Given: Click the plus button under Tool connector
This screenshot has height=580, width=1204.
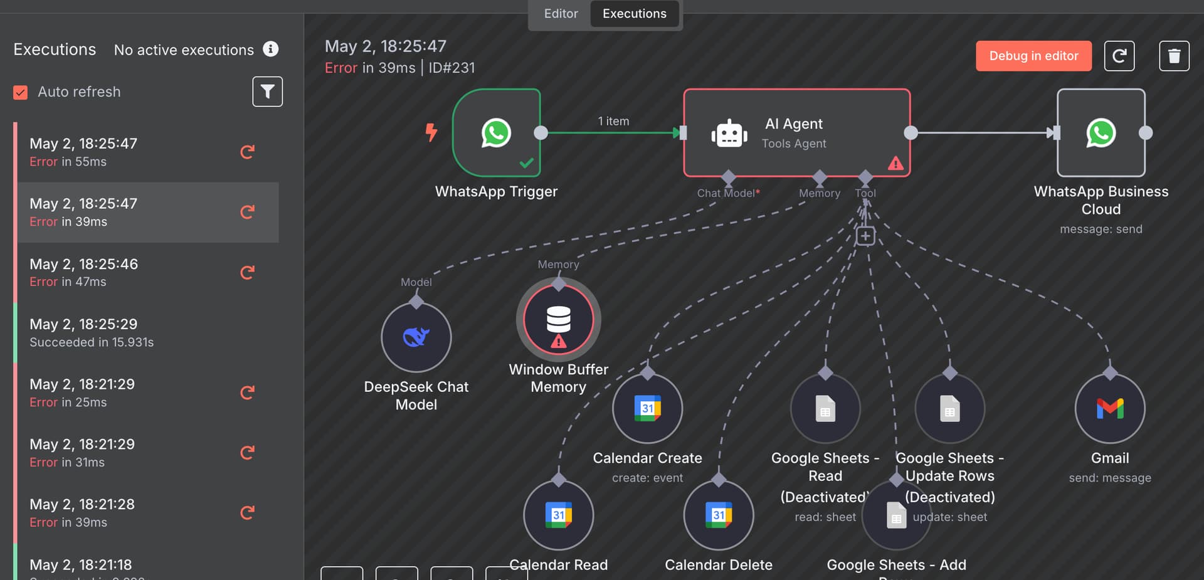Looking at the screenshot, I should [865, 236].
